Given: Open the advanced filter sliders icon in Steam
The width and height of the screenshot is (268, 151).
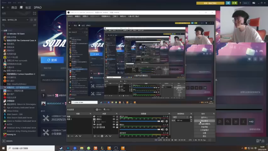Looking at the screenshot, I should pos(35,25).
